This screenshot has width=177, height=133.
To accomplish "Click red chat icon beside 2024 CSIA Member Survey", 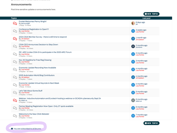I will click(x=15, y=39).
